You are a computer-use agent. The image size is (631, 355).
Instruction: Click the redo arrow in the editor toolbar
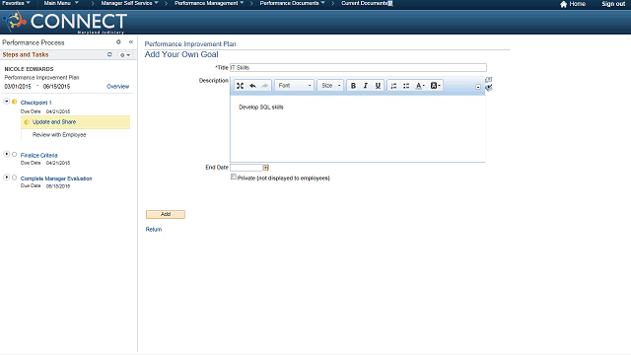coord(265,86)
